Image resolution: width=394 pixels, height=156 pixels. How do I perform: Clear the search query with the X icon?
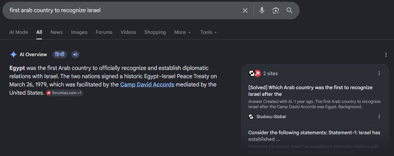pyautogui.click(x=245, y=10)
